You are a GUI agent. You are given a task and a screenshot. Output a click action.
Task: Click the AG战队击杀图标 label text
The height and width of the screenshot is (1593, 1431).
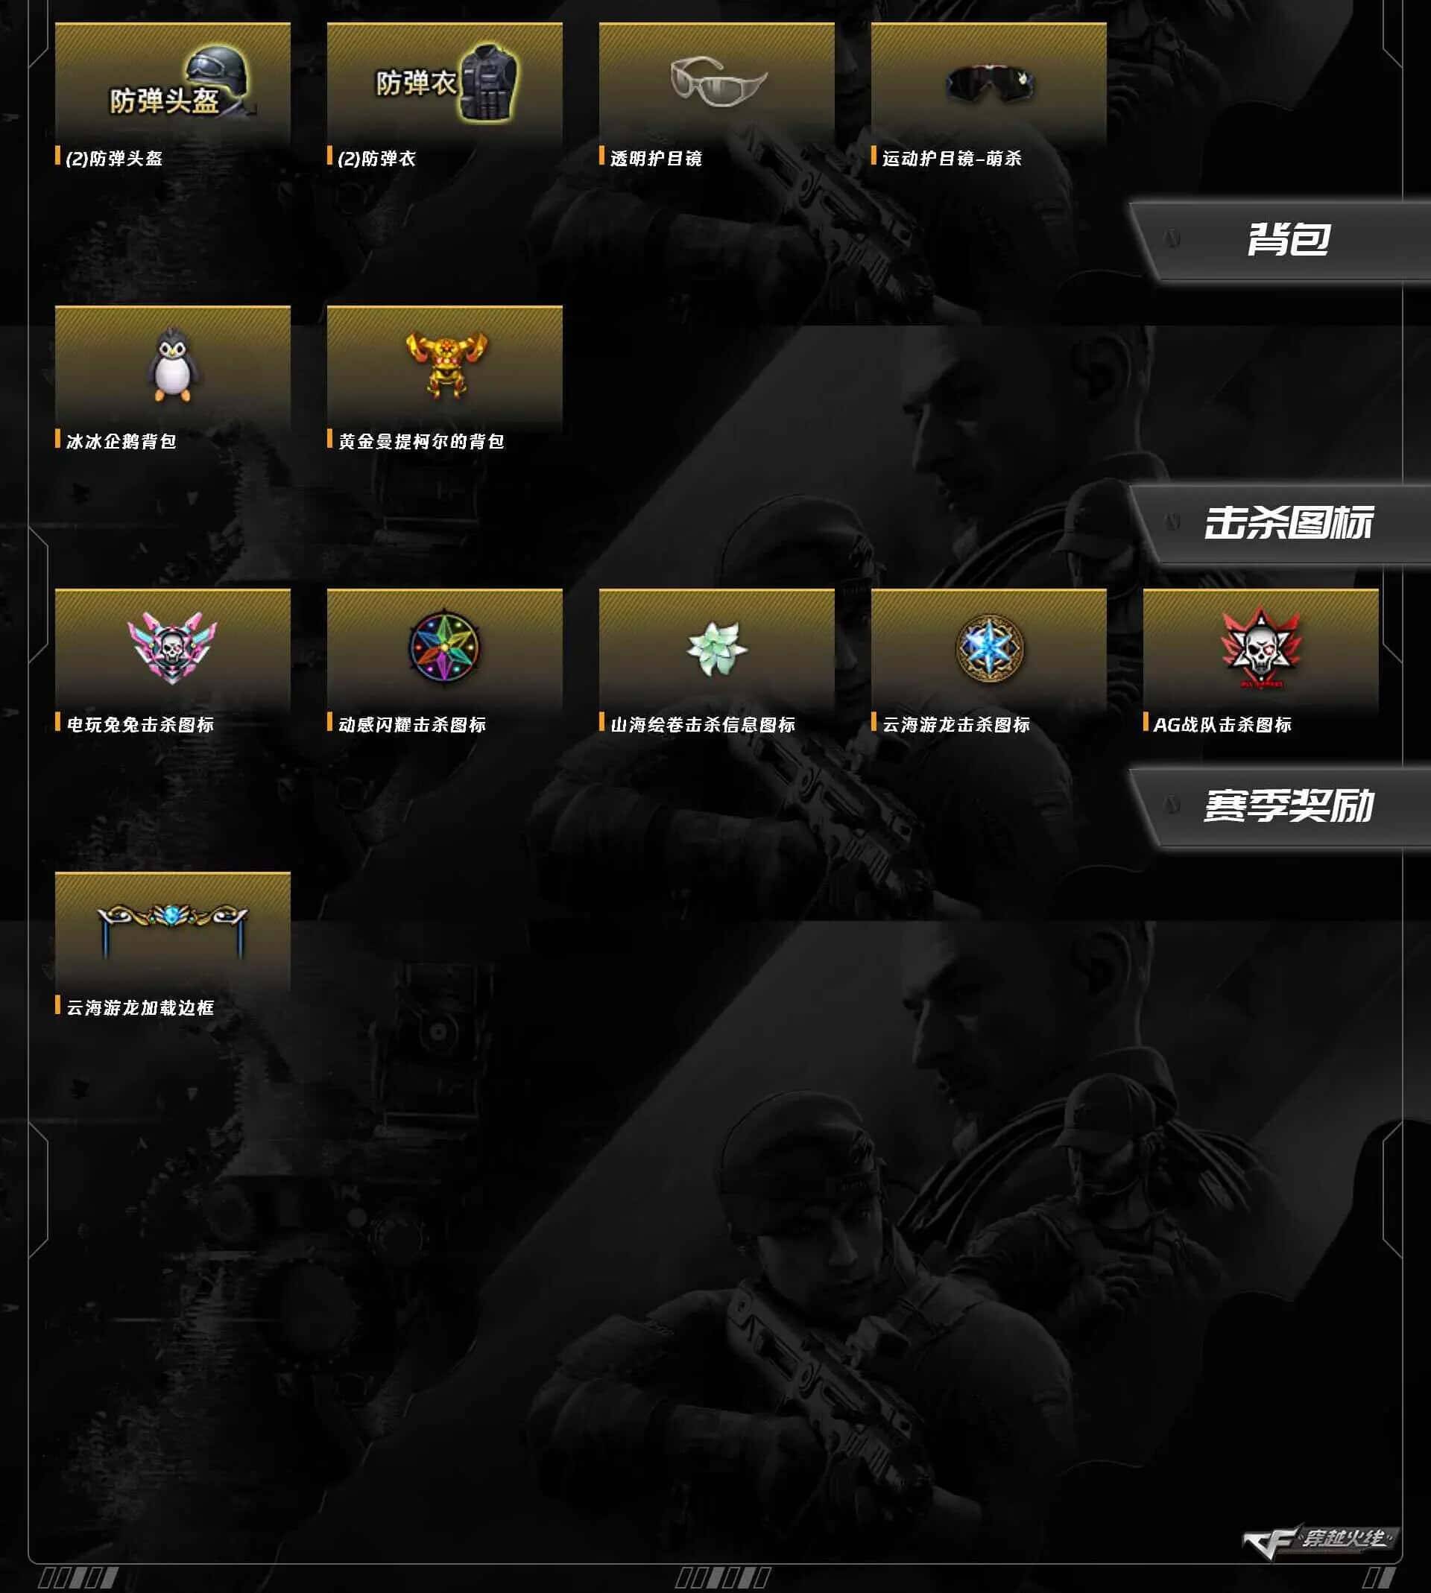(1222, 724)
